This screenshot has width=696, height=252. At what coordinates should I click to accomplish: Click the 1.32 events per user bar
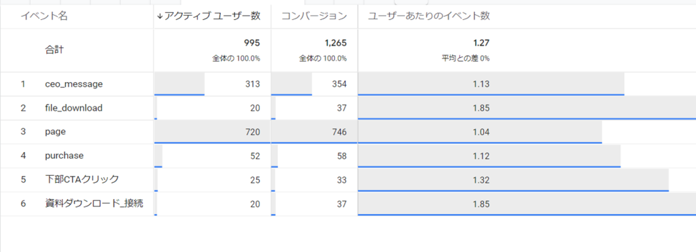tap(513, 180)
